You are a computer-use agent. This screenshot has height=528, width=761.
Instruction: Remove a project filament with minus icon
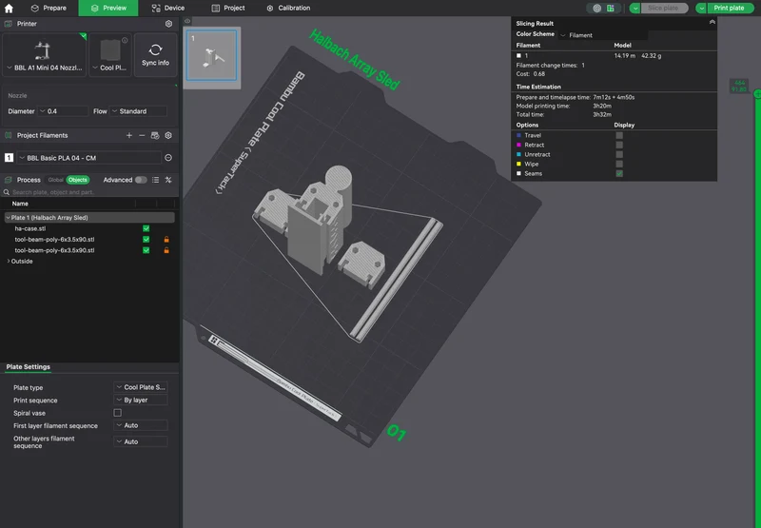pyautogui.click(x=142, y=135)
